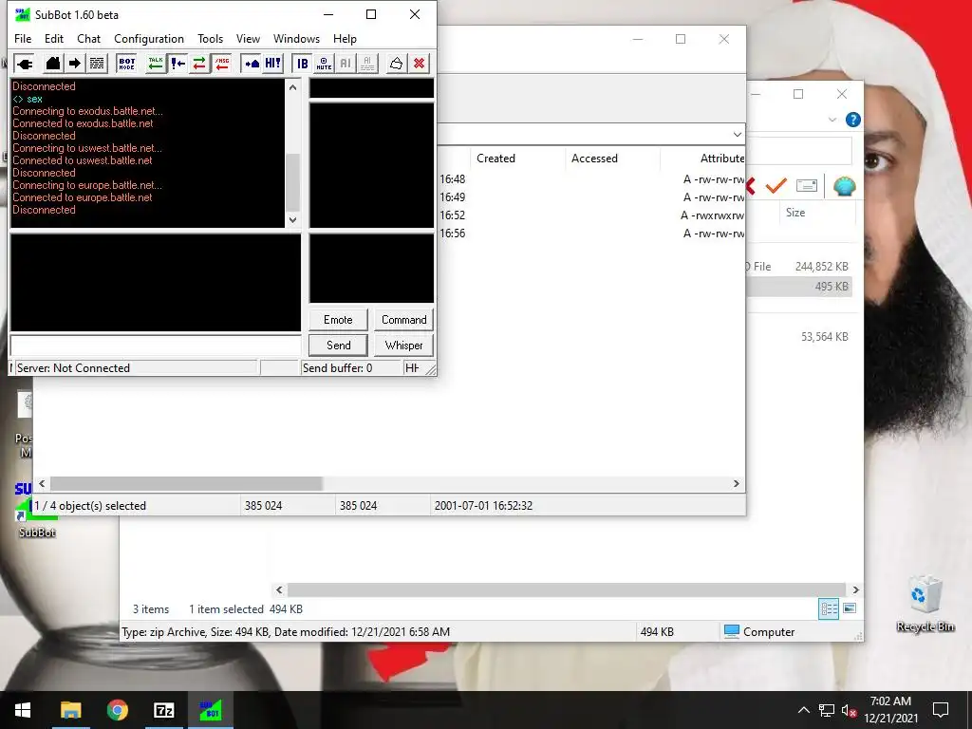Click the house Home channel icon
This screenshot has height=729, width=972.
(x=53, y=64)
